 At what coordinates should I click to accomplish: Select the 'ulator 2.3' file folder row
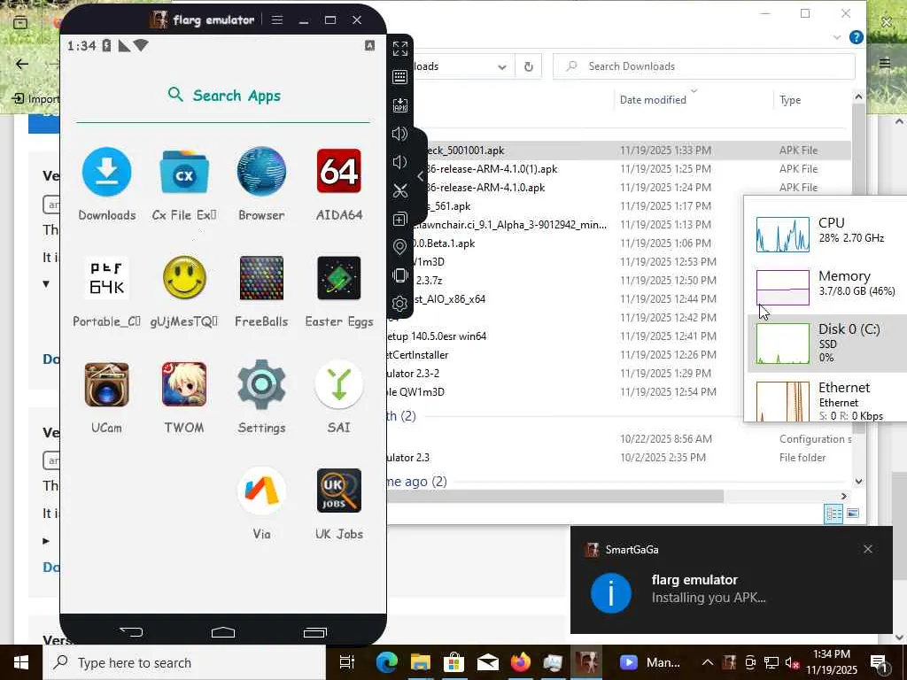click(x=619, y=458)
